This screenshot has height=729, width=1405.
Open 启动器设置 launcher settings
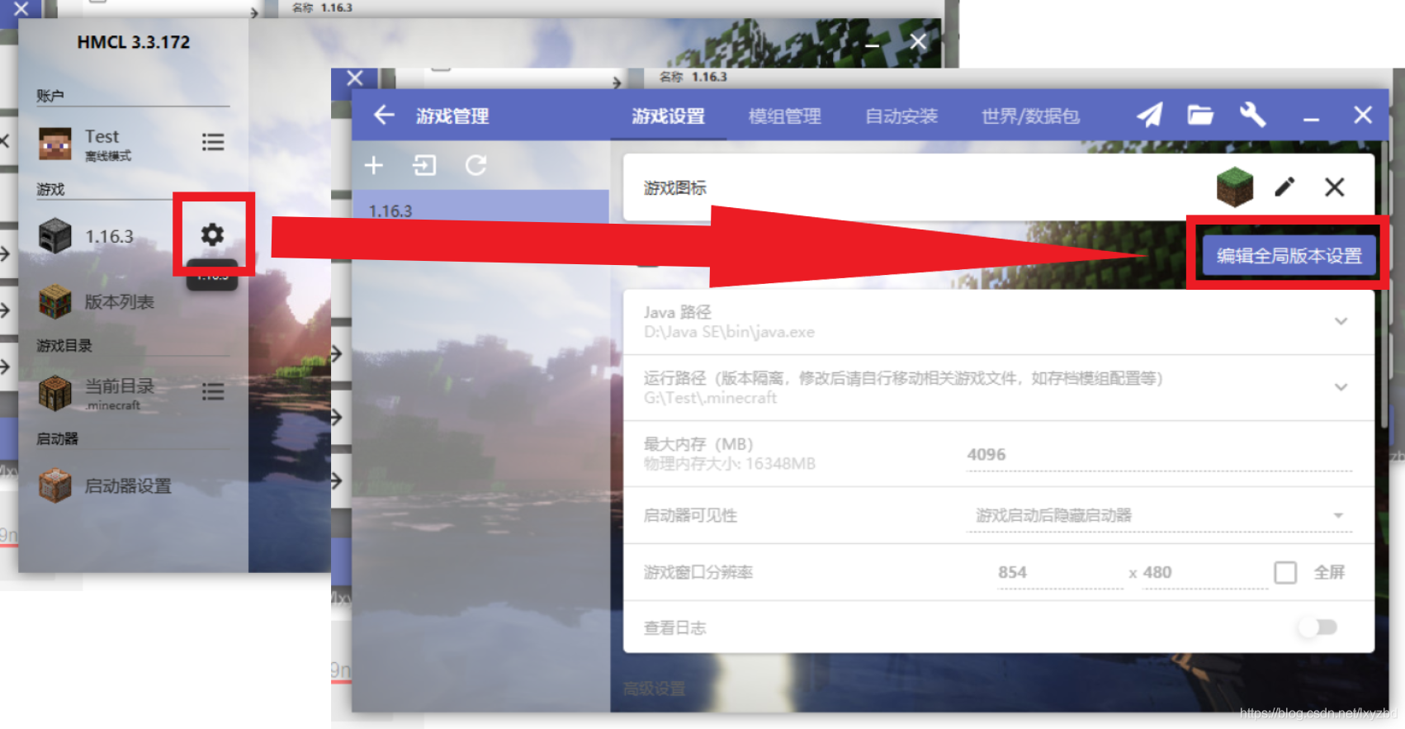[128, 486]
